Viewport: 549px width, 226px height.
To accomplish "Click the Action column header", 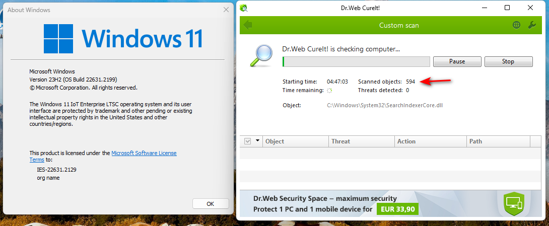I will [x=430, y=141].
